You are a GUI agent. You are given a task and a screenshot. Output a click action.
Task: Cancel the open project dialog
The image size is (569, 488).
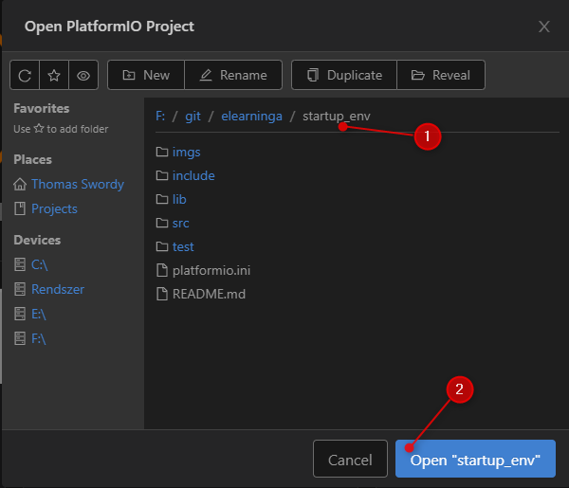[350, 459]
